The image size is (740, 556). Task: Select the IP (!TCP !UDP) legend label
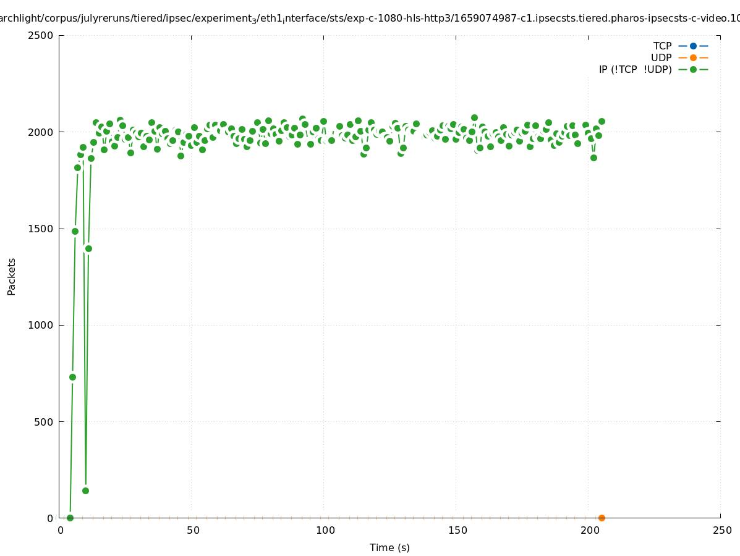point(635,69)
